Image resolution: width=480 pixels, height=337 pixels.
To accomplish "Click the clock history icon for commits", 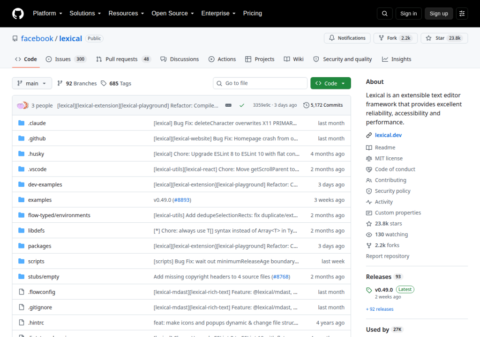I will (x=306, y=105).
